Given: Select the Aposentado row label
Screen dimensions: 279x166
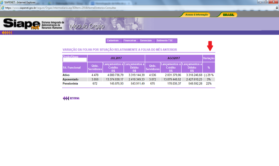Looking at the screenshot, I should (x=70, y=79).
